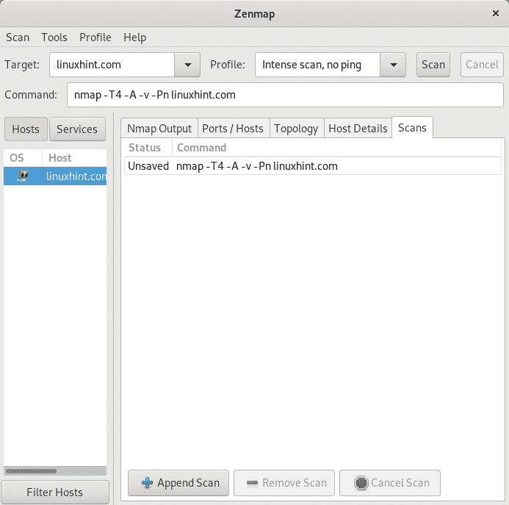The height and width of the screenshot is (505, 509).
Task: Switch to the Topology tab
Action: click(296, 129)
